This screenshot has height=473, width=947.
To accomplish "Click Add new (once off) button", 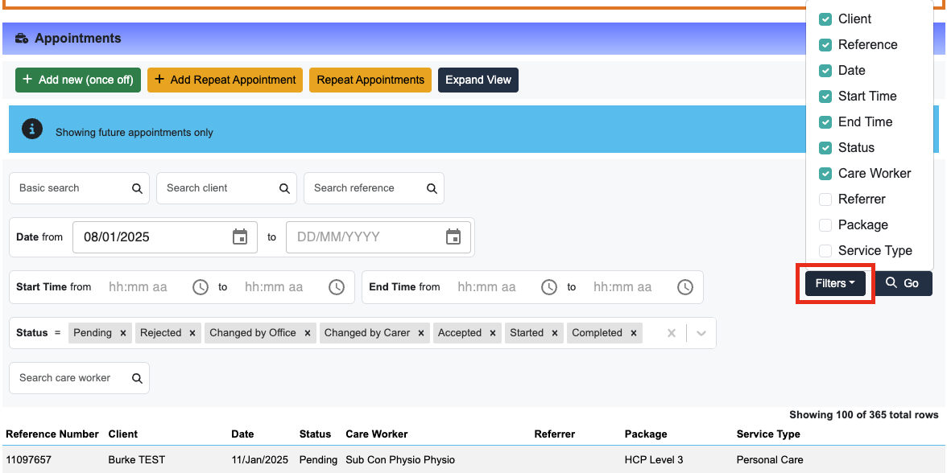I will point(78,80).
